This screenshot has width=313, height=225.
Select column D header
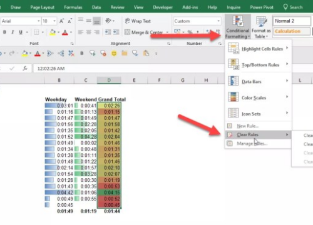(x=109, y=80)
